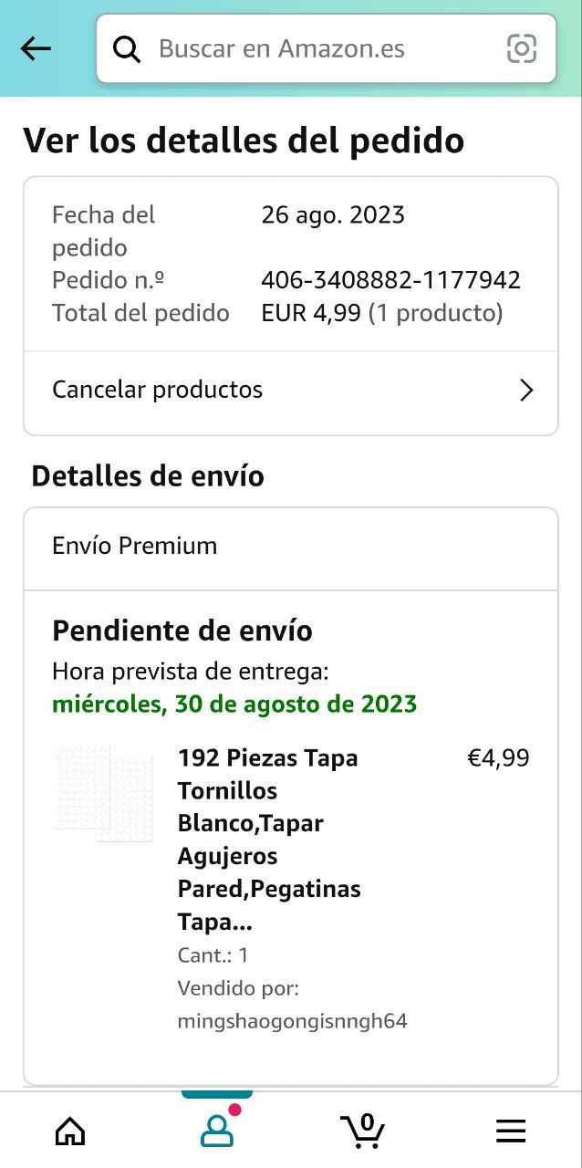The image size is (582, 1168).
Task: Open the shopping cart icon
Action: click(x=363, y=1131)
